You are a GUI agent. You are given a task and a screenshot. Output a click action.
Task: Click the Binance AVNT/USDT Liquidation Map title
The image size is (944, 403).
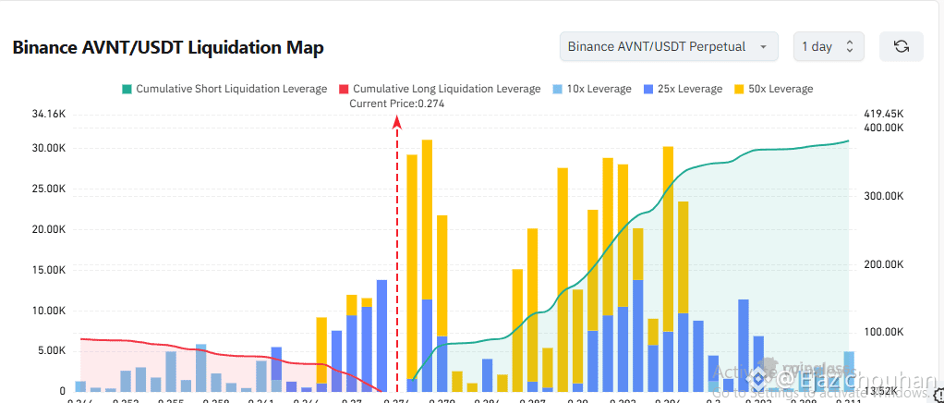[168, 47]
